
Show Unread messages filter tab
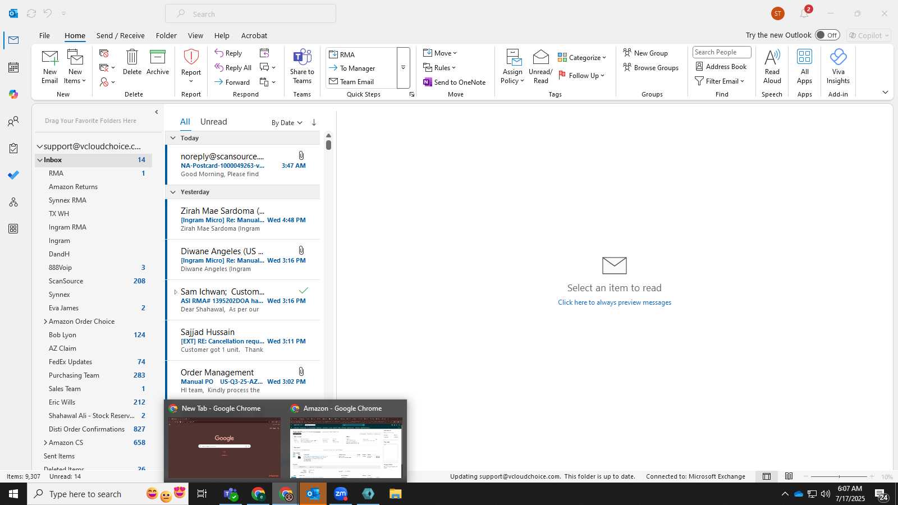coord(214,122)
